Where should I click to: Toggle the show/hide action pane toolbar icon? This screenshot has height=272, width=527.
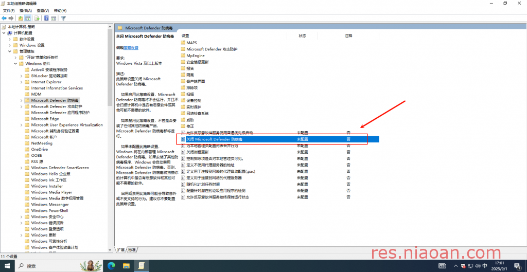(x=53, y=18)
